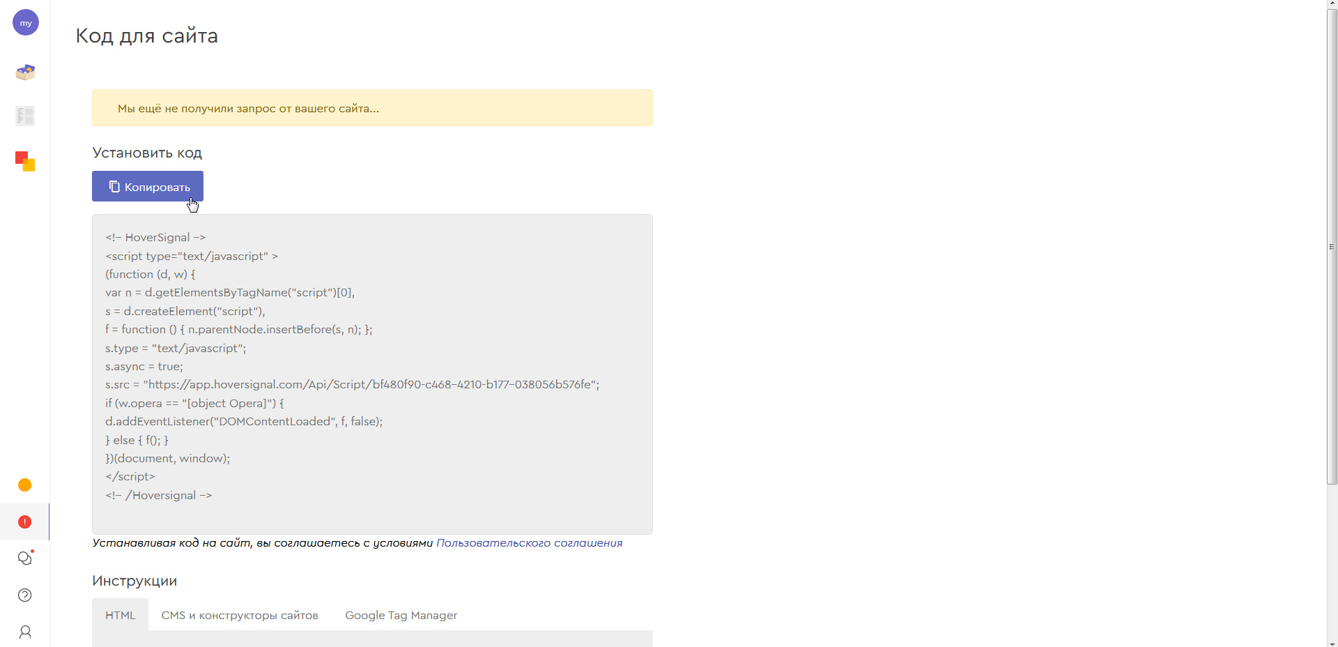Open the box icon in sidebar
The height and width of the screenshot is (647, 1338).
click(x=25, y=72)
